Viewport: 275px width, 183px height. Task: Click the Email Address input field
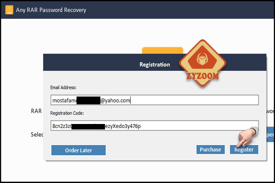pyautogui.click(x=154, y=100)
